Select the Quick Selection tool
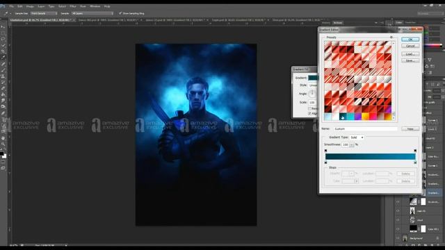Viewport: 445px width, 250px height. pos(3,45)
